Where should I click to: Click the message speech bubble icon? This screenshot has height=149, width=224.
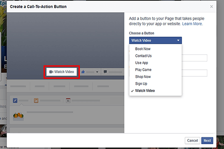coord(105,72)
